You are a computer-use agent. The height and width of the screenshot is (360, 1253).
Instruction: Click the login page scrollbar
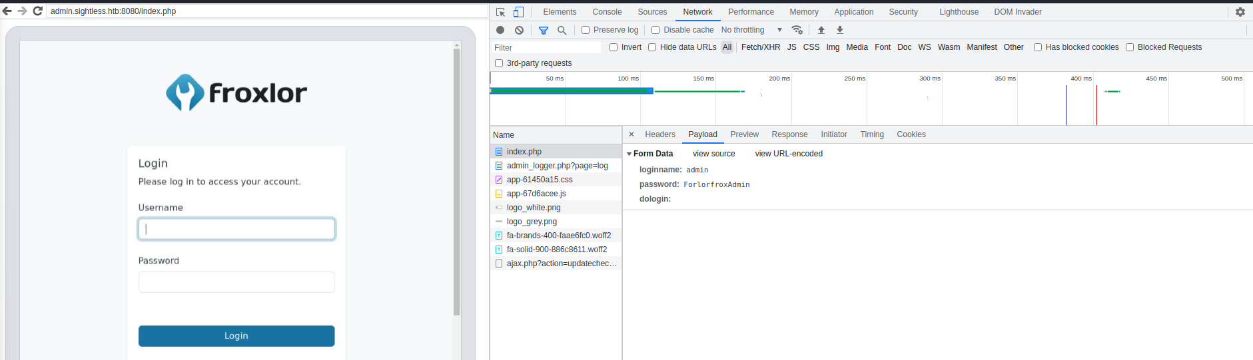point(456,181)
